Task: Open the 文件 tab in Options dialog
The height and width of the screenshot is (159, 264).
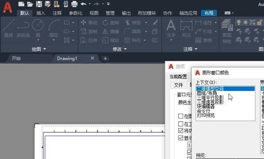Action: pos(179,85)
